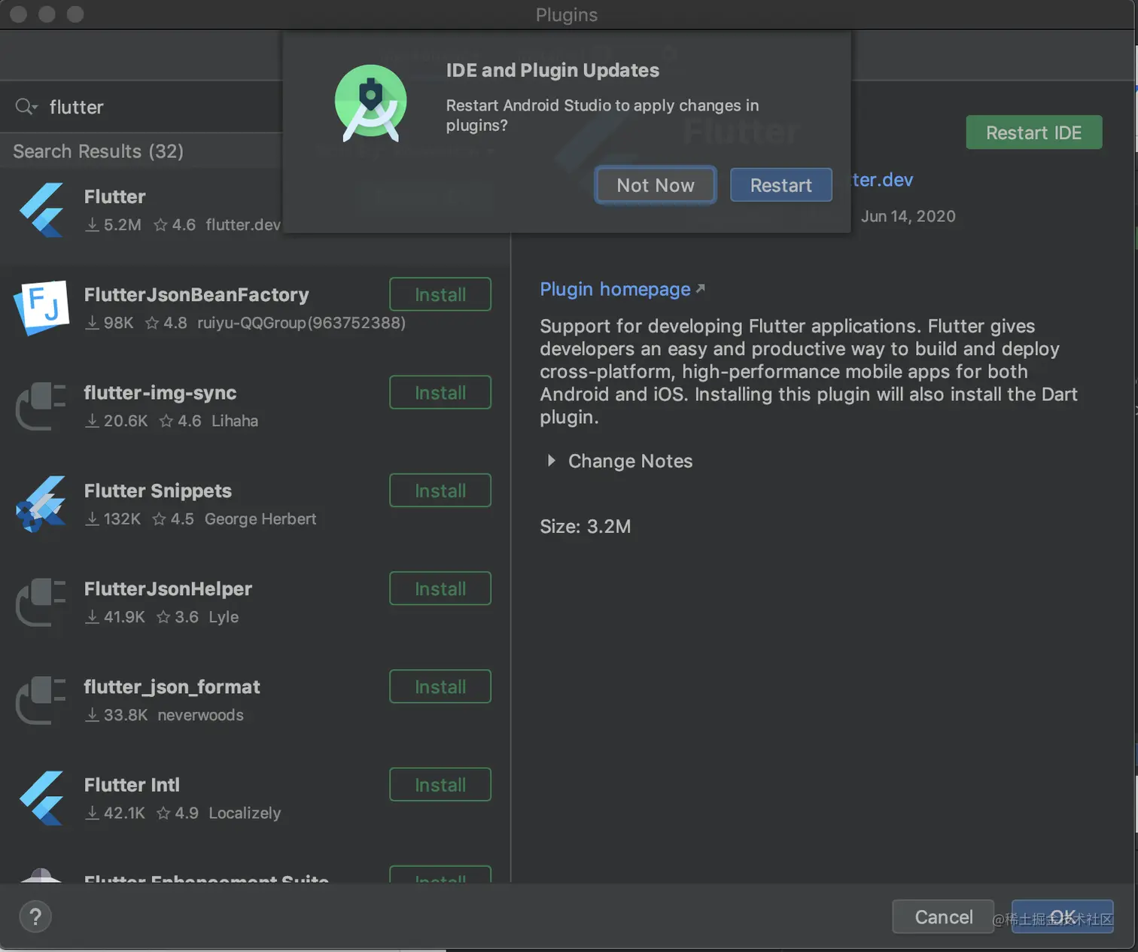Open search options magnifier icon
Screen dimensions: 1138x952
click(26, 107)
